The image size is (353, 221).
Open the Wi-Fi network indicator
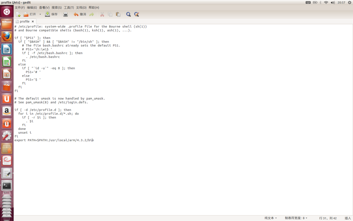coord(326,2)
